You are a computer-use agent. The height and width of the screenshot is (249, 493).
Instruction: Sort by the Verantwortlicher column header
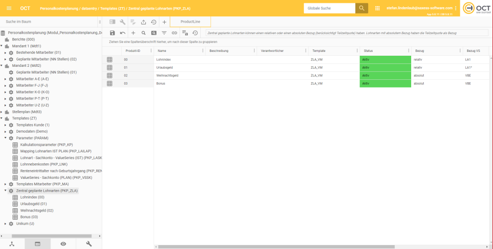272,50
